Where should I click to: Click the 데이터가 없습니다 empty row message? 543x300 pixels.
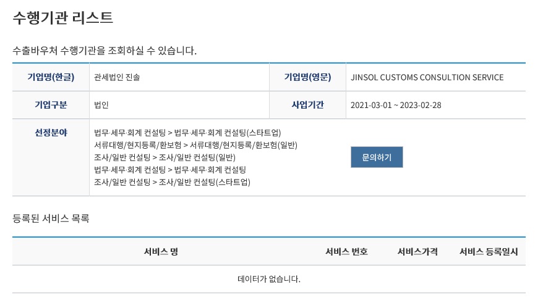click(269, 279)
